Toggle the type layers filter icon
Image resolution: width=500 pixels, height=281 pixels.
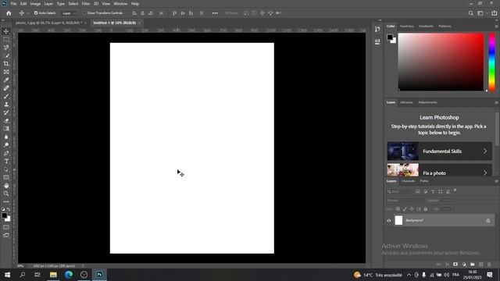[x=433, y=191]
